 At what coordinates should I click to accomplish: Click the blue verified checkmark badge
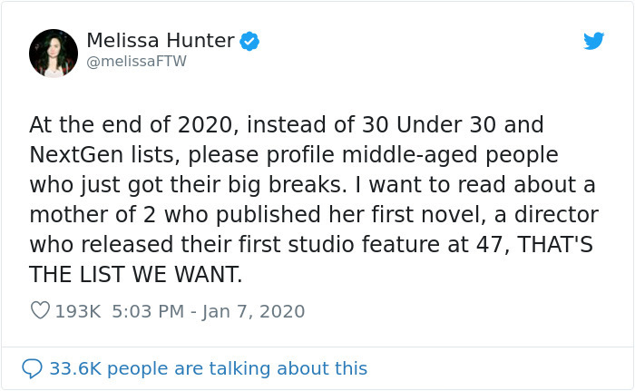[x=249, y=41]
